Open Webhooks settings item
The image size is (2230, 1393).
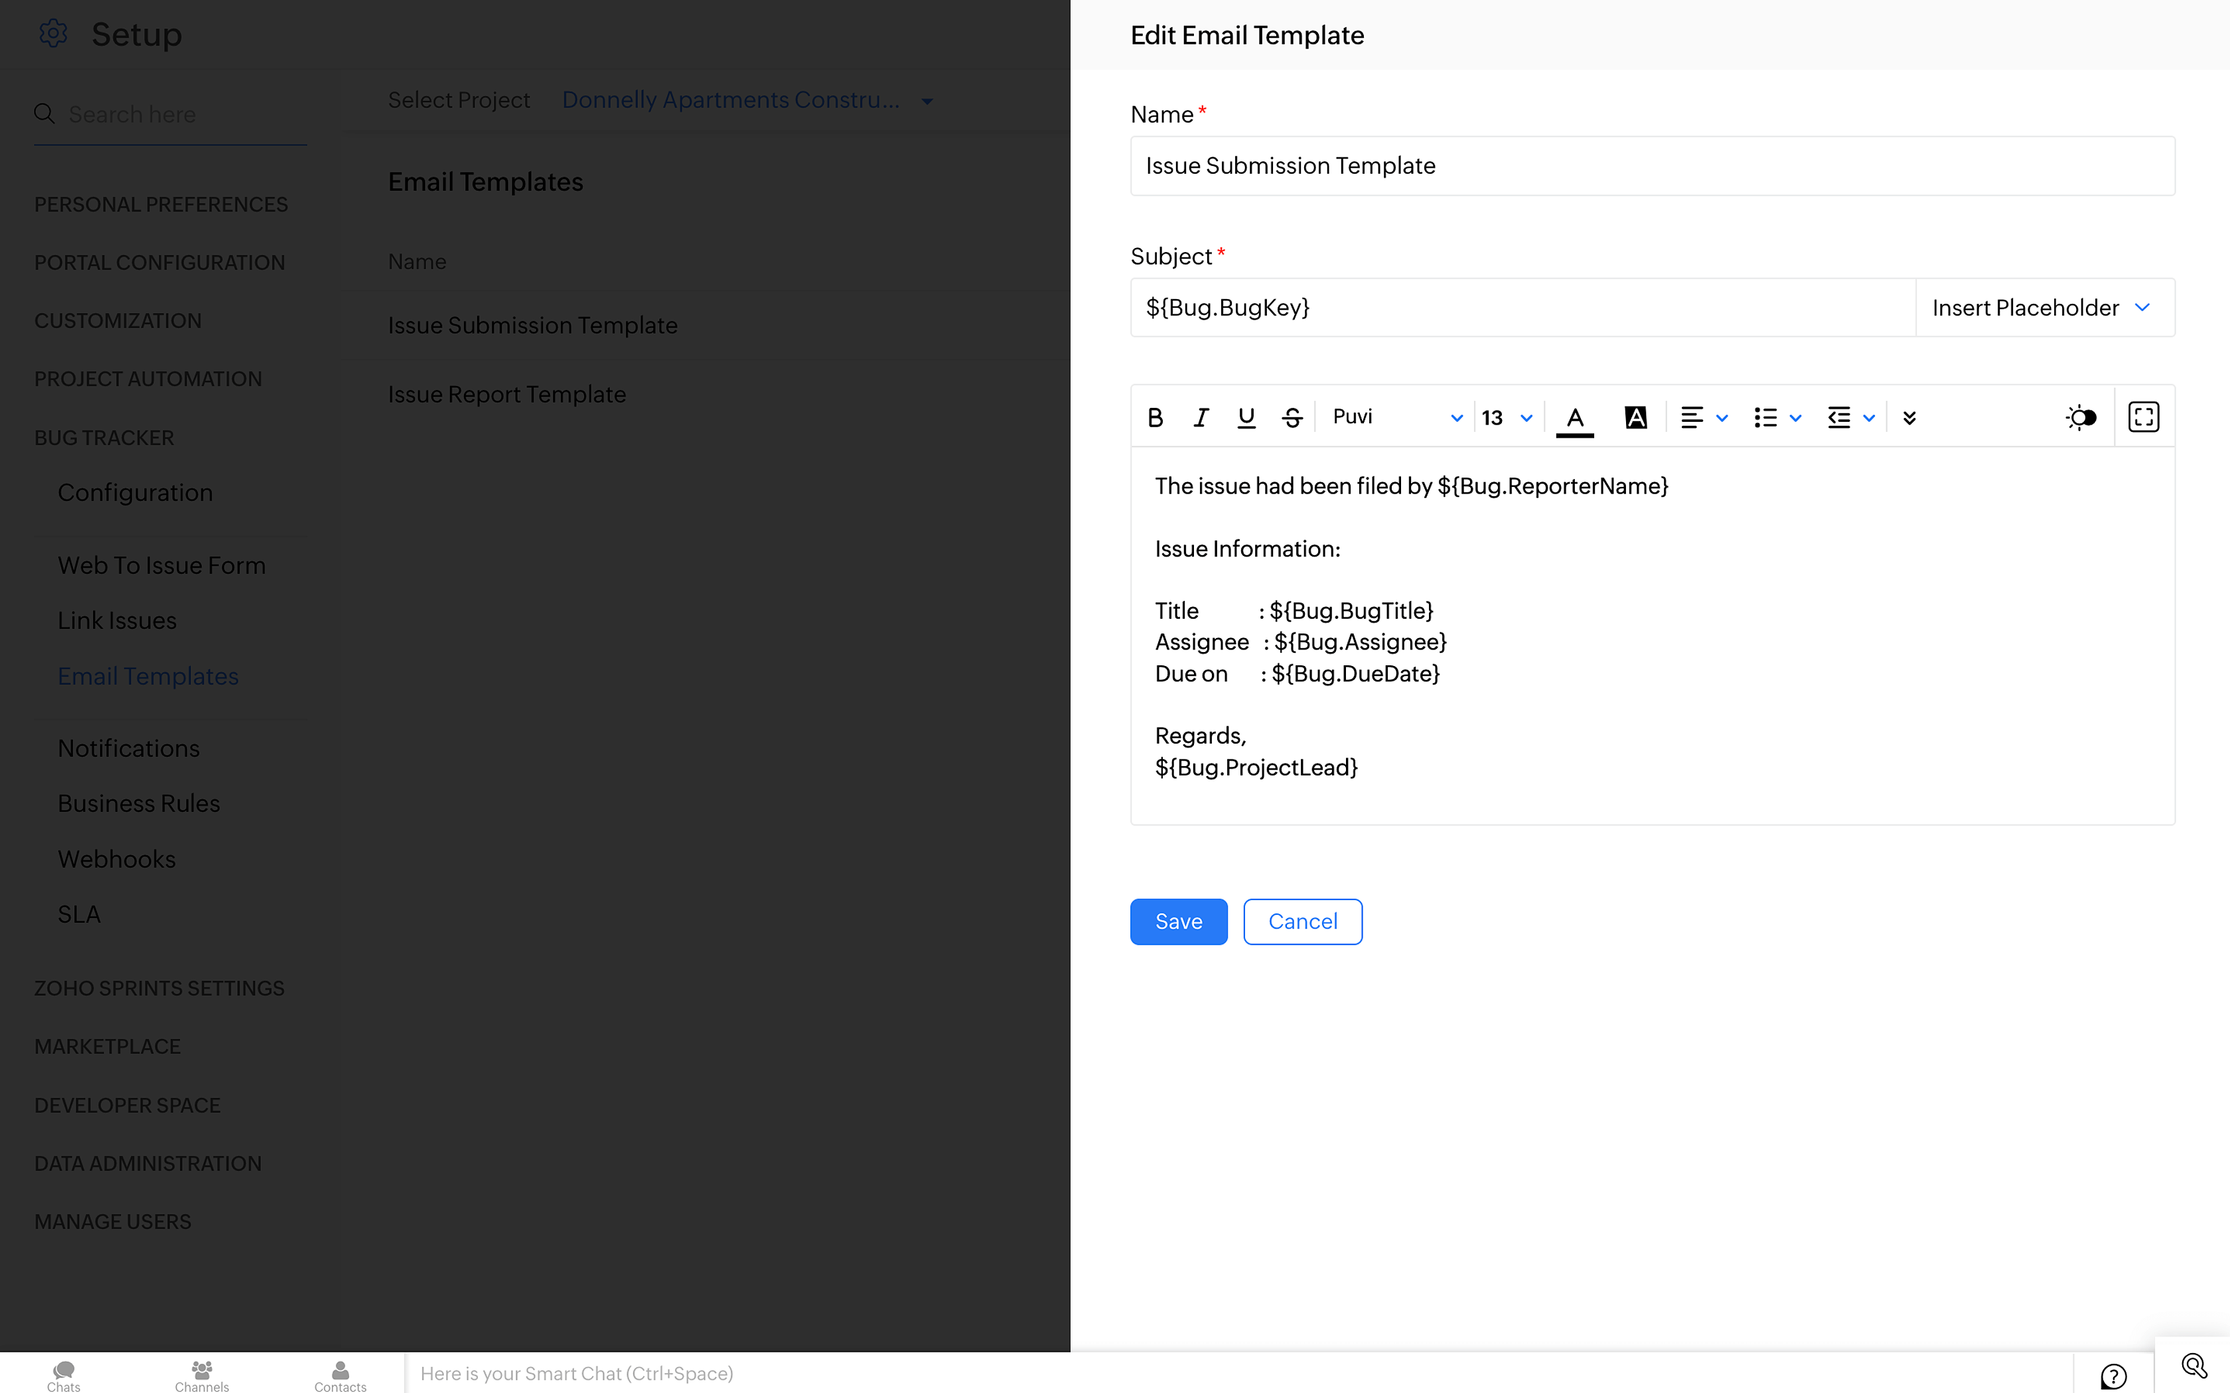click(x=116, y=858)
